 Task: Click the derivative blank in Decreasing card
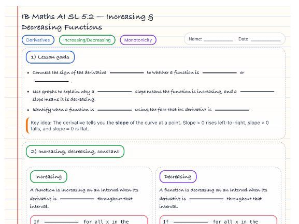click(206, 199)
